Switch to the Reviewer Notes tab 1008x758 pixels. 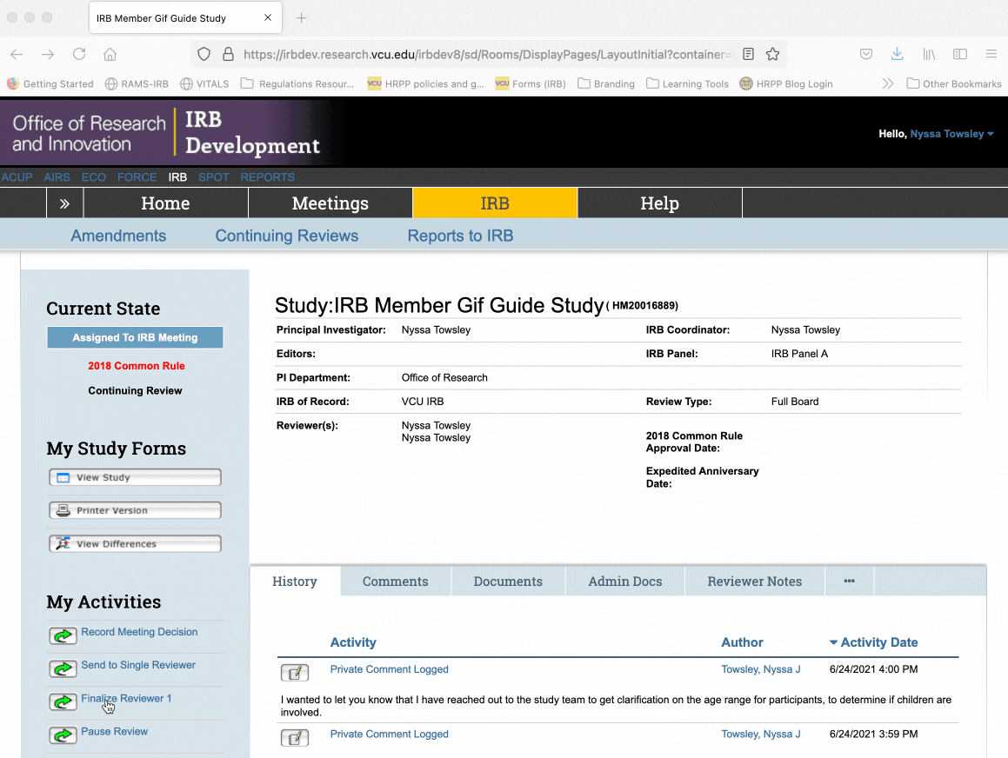[x=754, y=582]
